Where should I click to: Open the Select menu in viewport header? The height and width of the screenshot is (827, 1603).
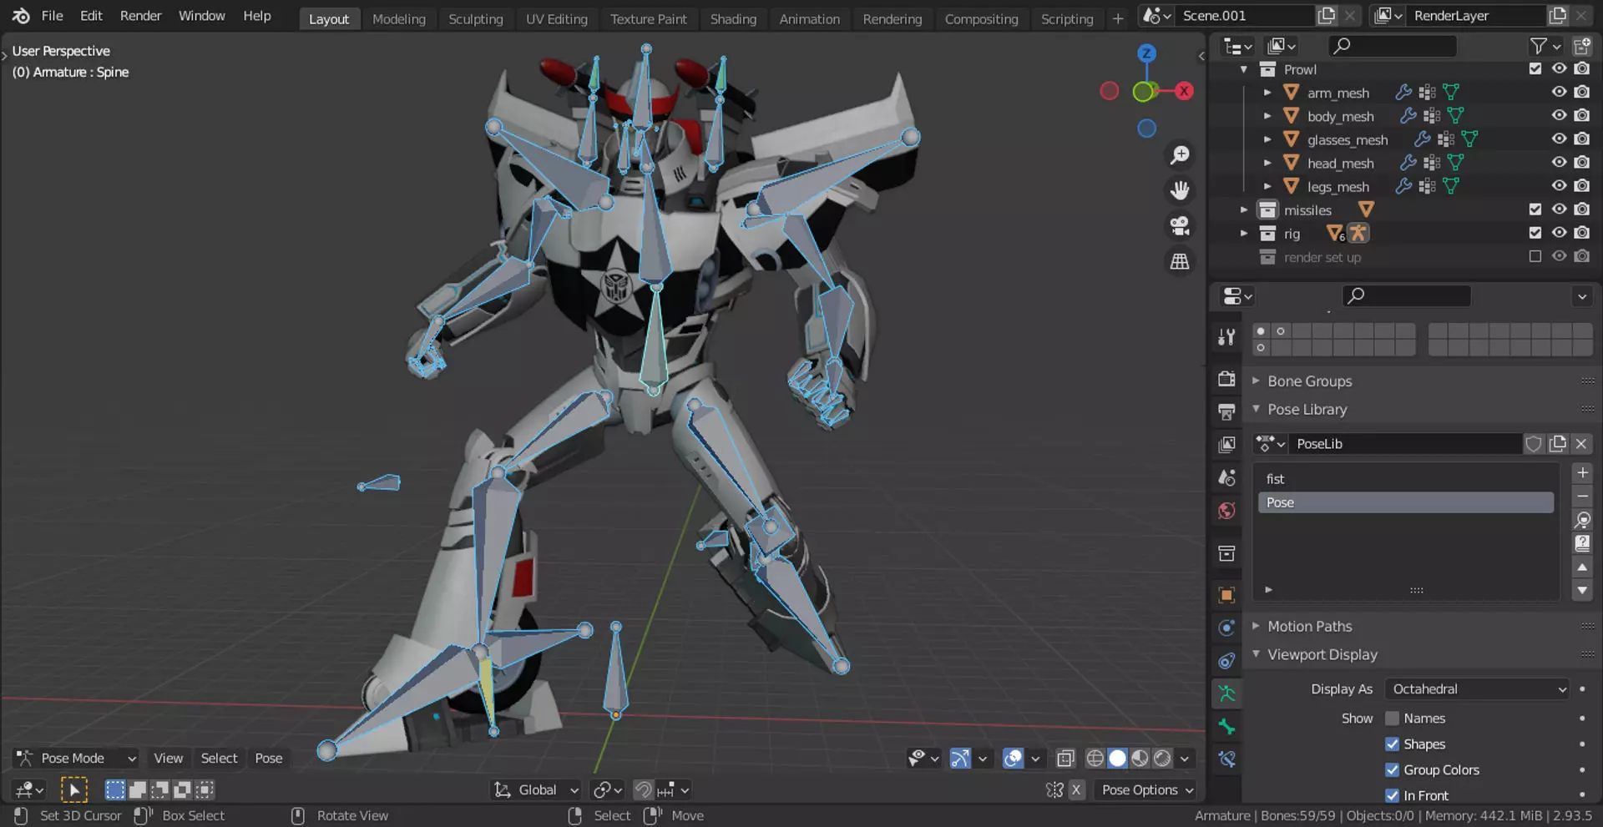[219, 759]
